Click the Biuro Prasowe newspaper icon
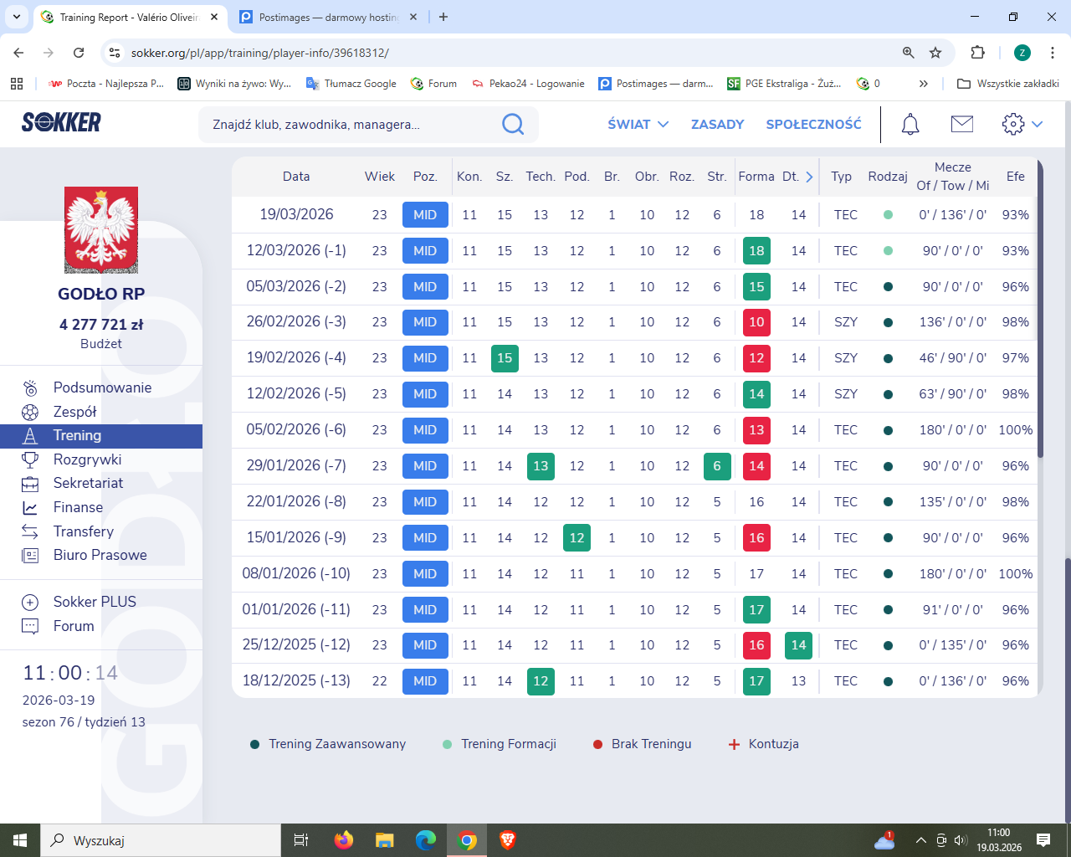The height and width of the screenshot is (857, 1071). tap(30, 555)
